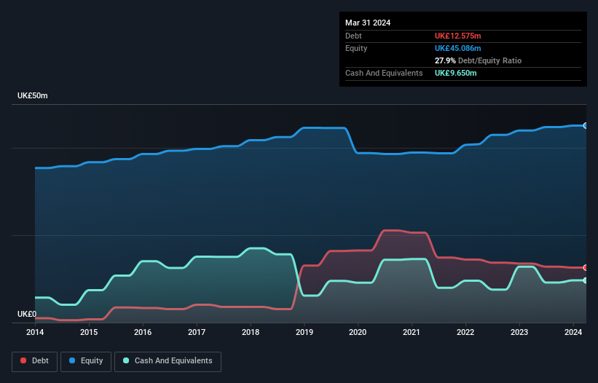The width and height of the screenshot is (598, 383).
Task: Click the 2023 x-axis label
Action: 519,332
